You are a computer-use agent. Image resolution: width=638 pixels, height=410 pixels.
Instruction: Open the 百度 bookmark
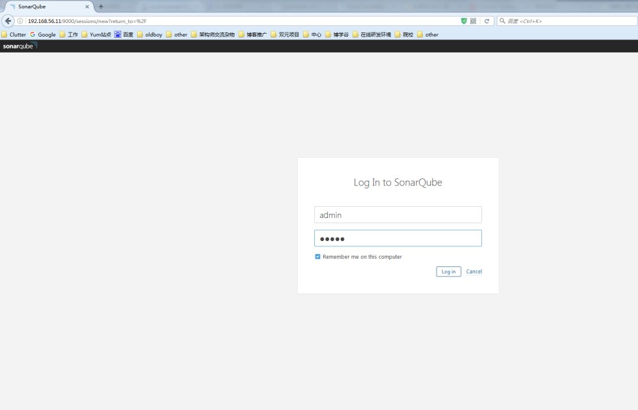click(x=123, y=35)
